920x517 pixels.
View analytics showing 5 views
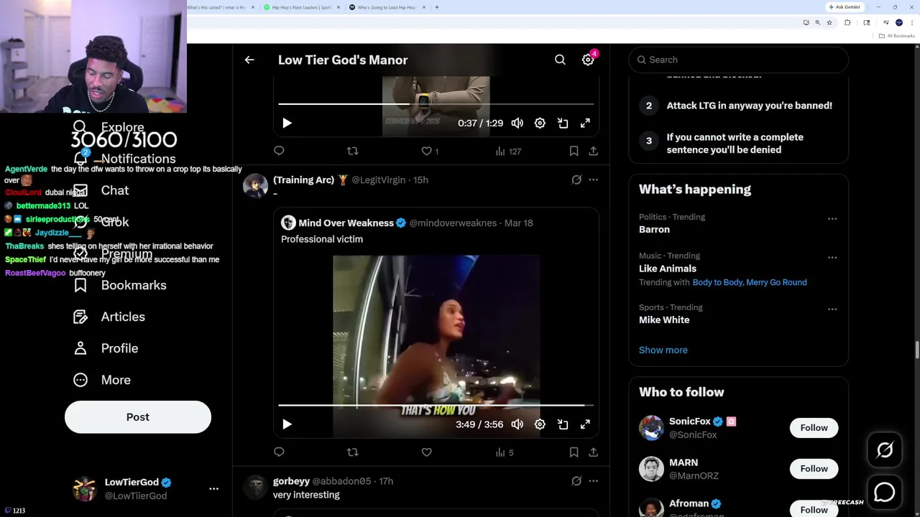tap(505, 452)
